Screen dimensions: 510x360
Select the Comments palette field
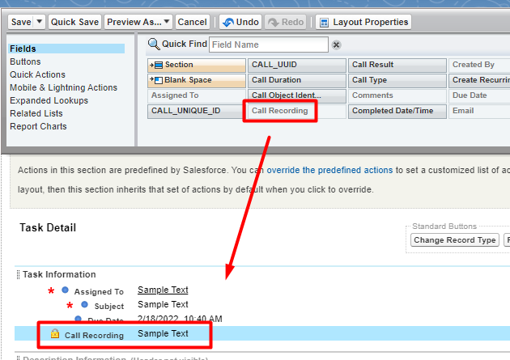tap(397, 95)
